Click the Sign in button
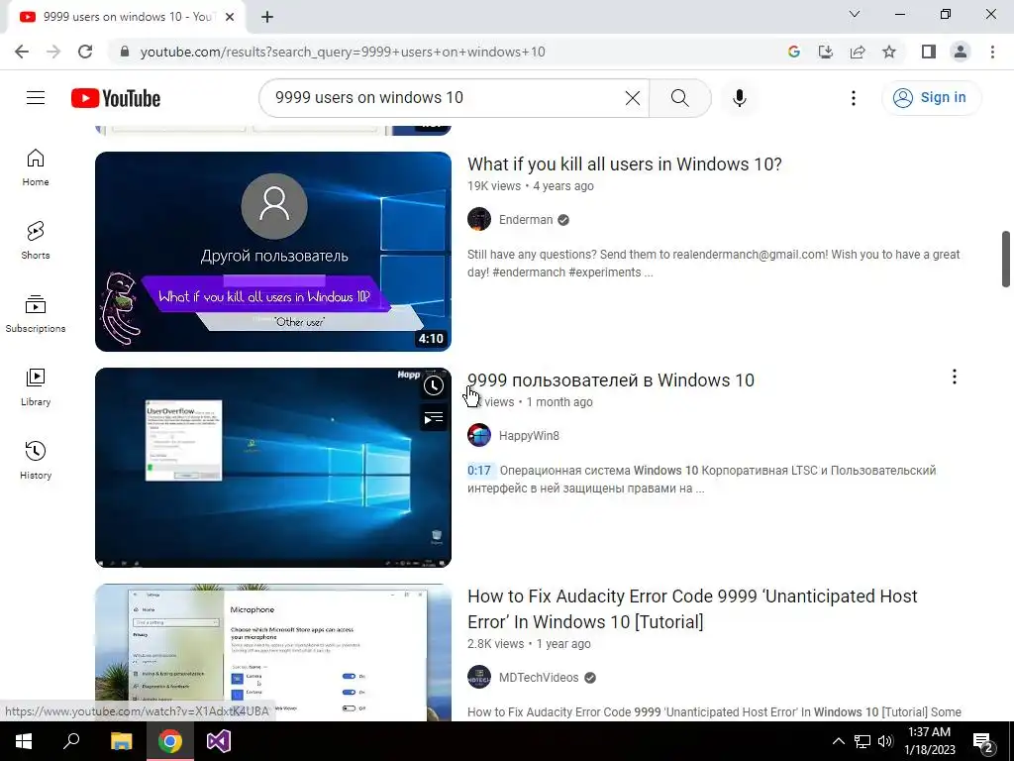This screenshot has width=1014, height=761. click(x=931, y=98)
